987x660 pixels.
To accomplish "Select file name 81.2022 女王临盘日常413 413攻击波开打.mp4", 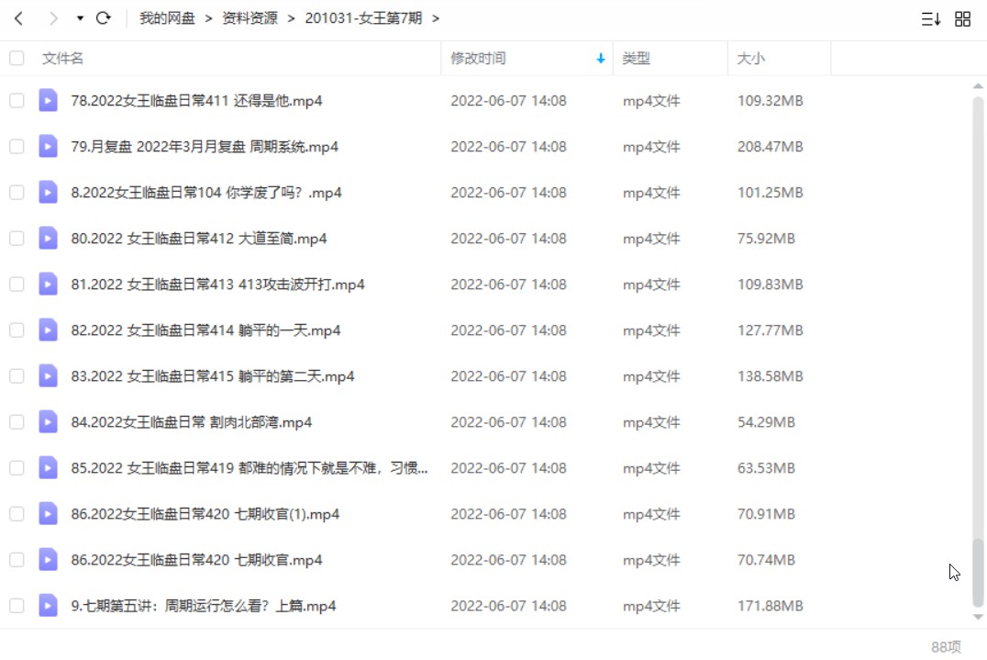I will click(217, 285).
